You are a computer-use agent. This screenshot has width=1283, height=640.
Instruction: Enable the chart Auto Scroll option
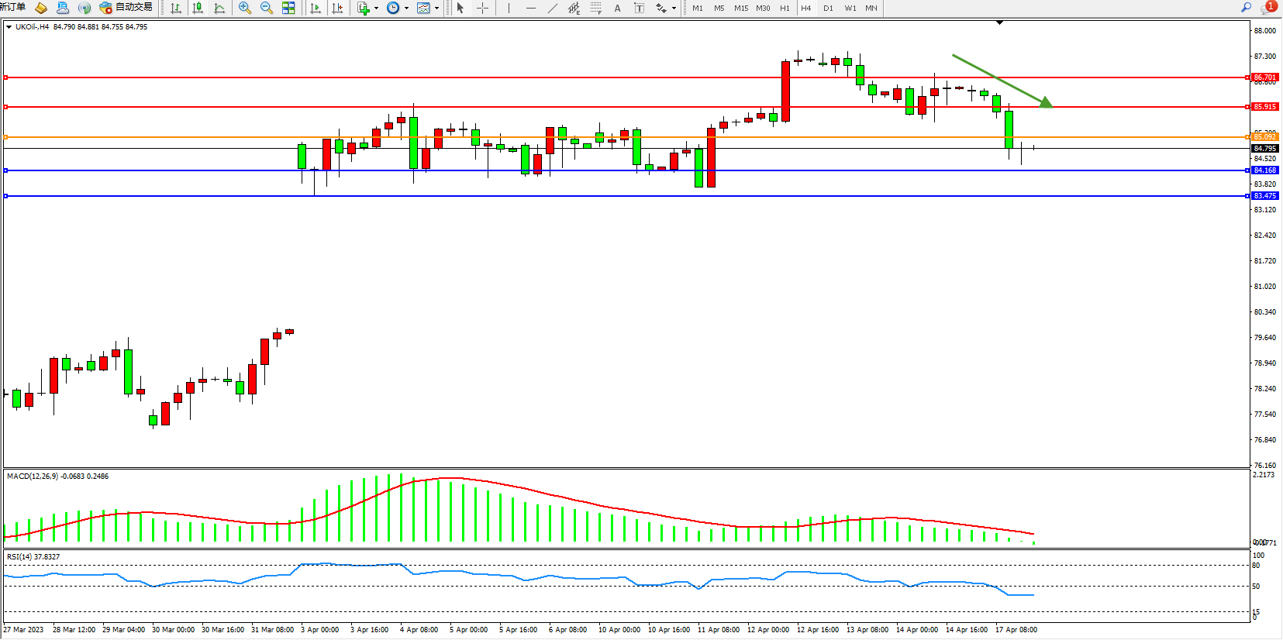pyautogui.click(x=316, y=8)
